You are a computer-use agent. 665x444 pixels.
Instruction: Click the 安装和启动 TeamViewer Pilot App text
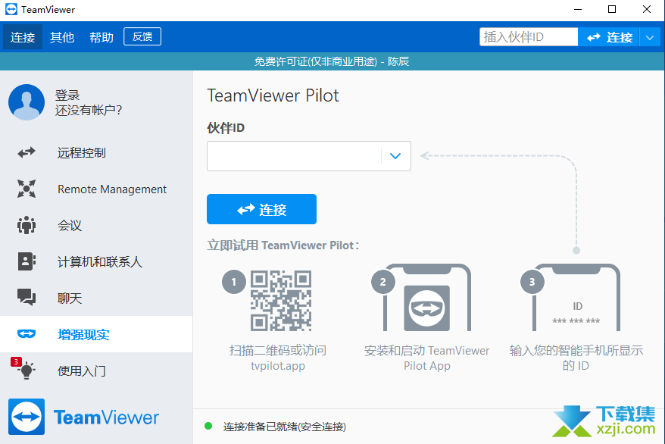point(426,358)
